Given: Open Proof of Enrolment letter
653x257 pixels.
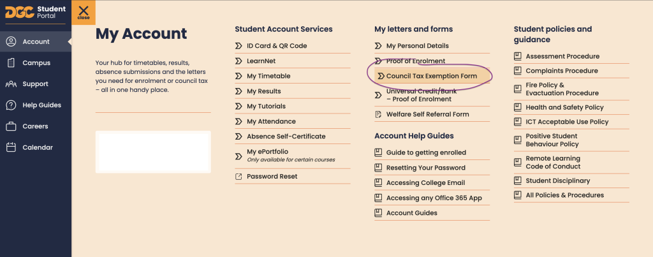Looking at the screenshot, I should pyautogui.click(x=416, y=61).
